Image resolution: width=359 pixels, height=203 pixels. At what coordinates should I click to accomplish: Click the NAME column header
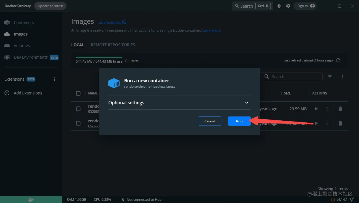[x=93, y=93]
